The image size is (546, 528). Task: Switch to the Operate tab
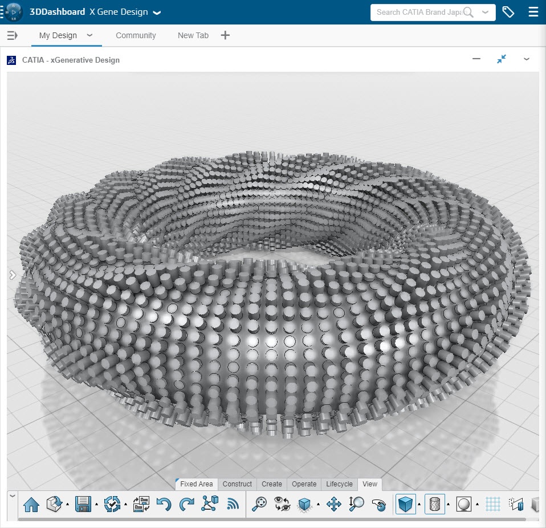[304, 484]
